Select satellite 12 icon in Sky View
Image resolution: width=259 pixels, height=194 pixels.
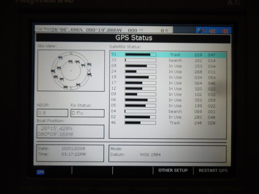tap(60, 58)
